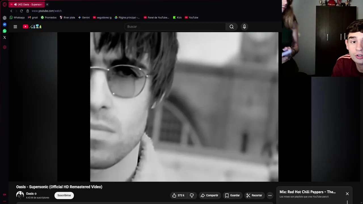Open the Oasis channel name link
Image resolution: width=363 pixels, height=204 pixels.
pyautogui.click(x=30, y=194)
